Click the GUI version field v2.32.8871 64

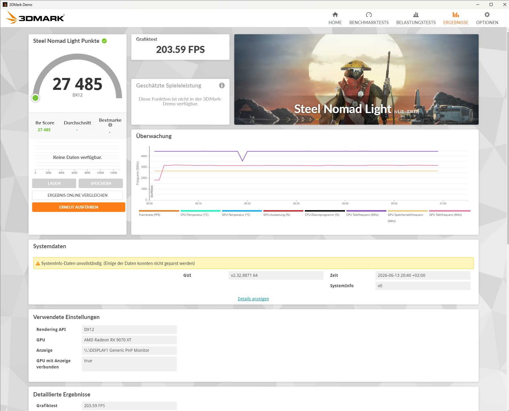[x=276, y=275]
